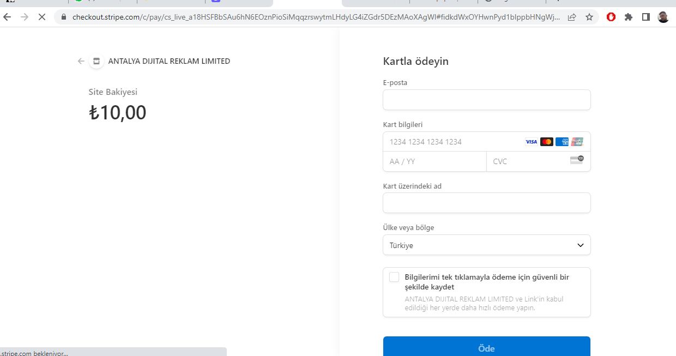Toggle the browser side panel icon

click(646, 17)
